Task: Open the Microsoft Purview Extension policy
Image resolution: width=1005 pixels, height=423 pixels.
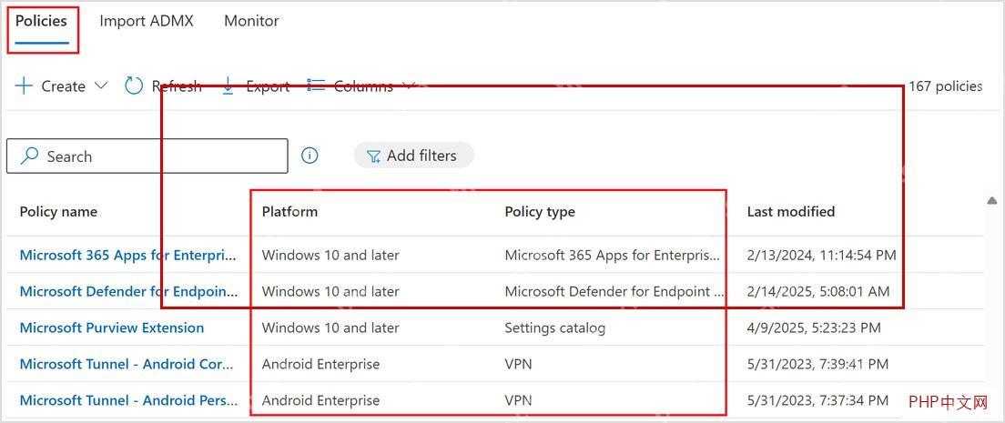Action: 112,328
